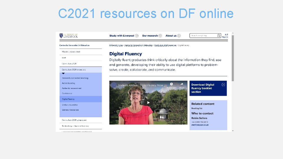Select Digital fluency sub-item

[x=81, y=99]
